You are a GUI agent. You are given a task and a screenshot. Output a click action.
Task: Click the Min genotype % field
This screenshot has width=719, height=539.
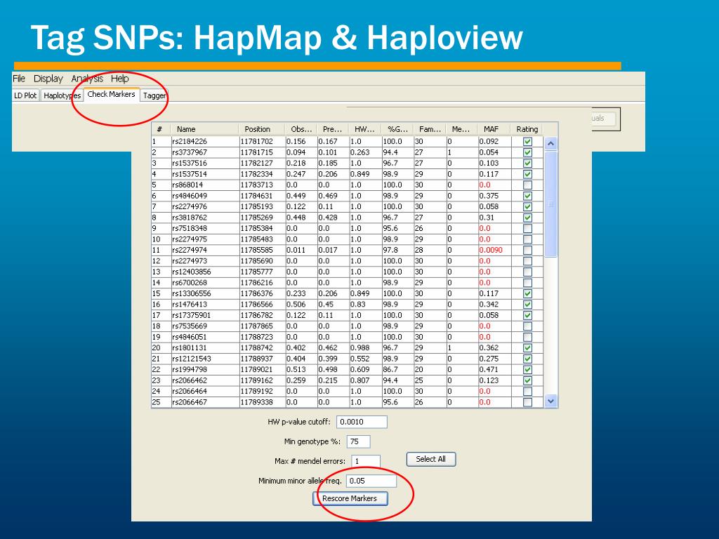358,442
